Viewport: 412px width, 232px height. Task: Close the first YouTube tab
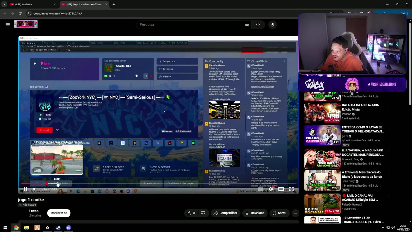55,5
